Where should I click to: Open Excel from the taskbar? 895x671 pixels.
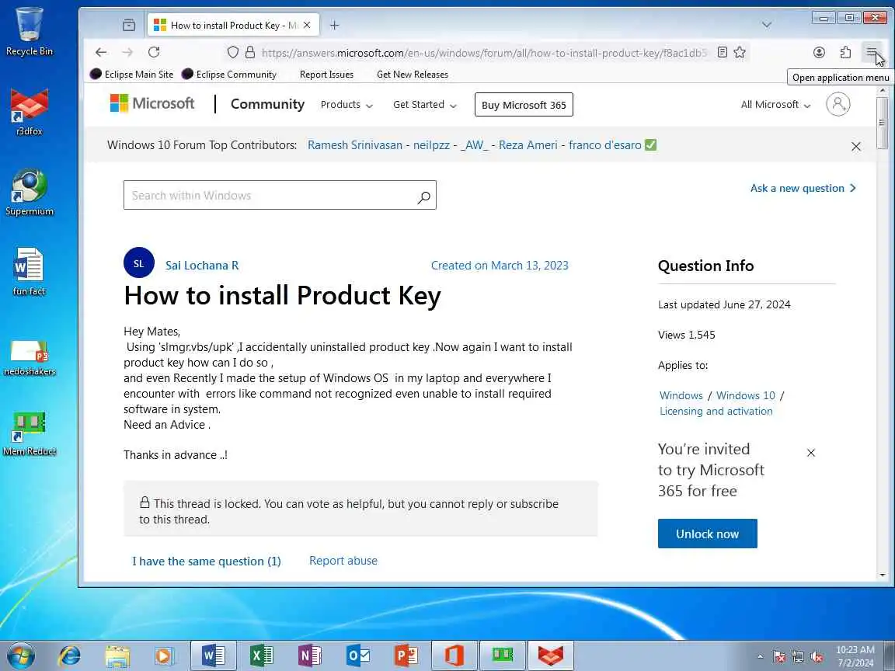coord(261,655)
